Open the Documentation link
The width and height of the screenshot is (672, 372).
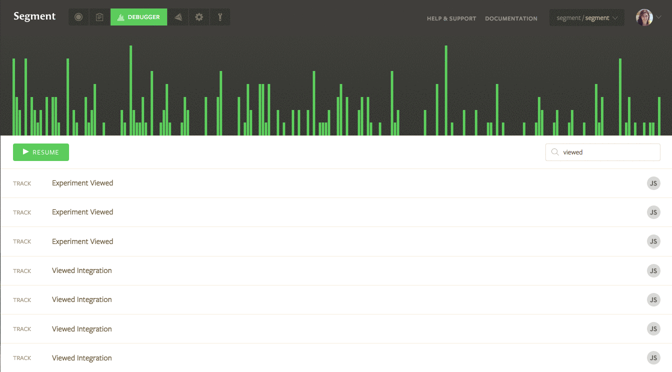511,18
